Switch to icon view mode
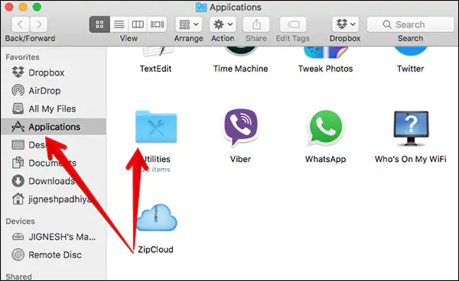 tap(99, 24)
